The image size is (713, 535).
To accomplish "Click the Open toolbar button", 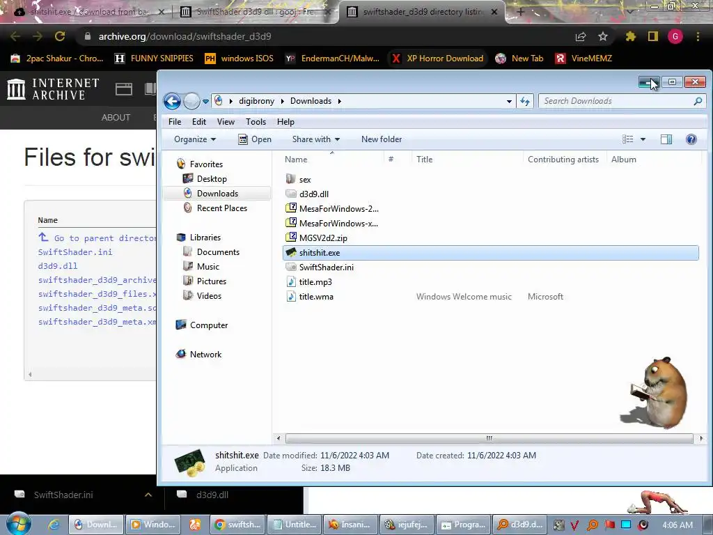I will click(255, 139).
